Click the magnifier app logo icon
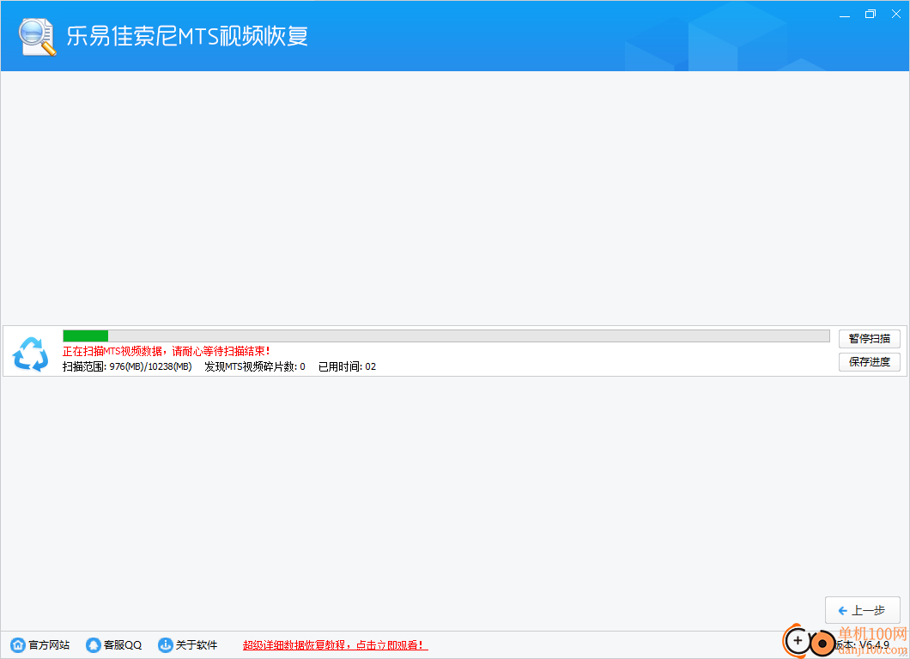The width and height of the screenshot is (910, 659). point(37,37)
